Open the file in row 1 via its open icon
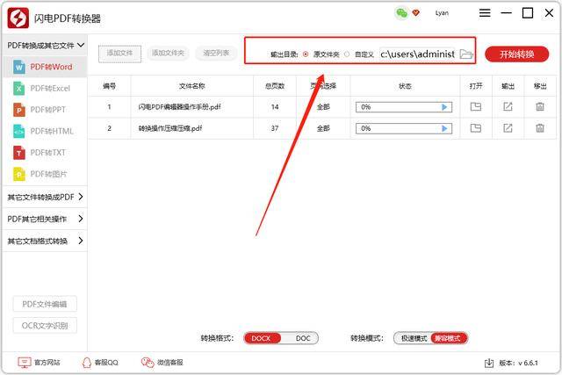The height and width of the screenshot is (375, 562). [x=476, y=107]
